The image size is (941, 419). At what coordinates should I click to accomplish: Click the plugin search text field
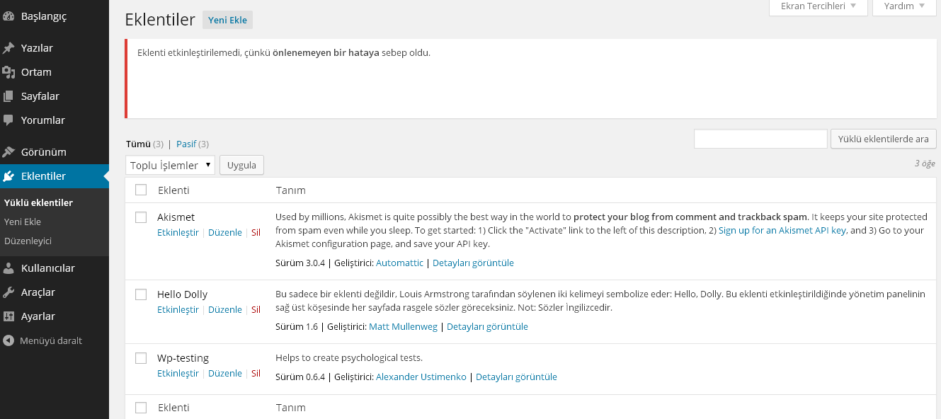click(760, 139)
